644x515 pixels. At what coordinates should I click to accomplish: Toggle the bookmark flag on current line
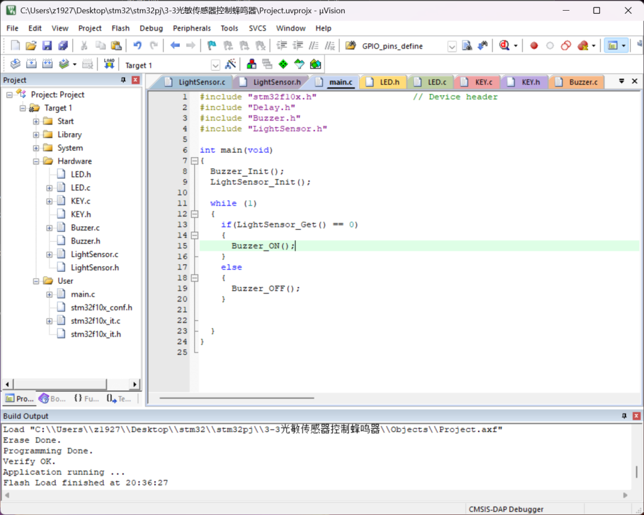(x=211, y=46)
